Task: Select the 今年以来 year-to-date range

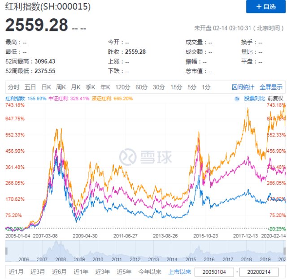Action: (150, 271)
